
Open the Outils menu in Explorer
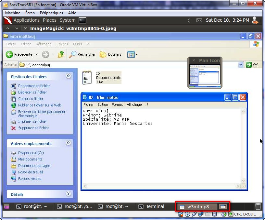(x=78, y=44)
